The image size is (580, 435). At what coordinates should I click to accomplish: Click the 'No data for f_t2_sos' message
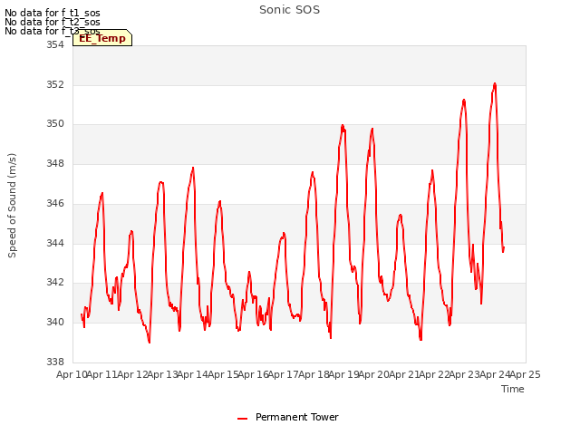(53, 22)
